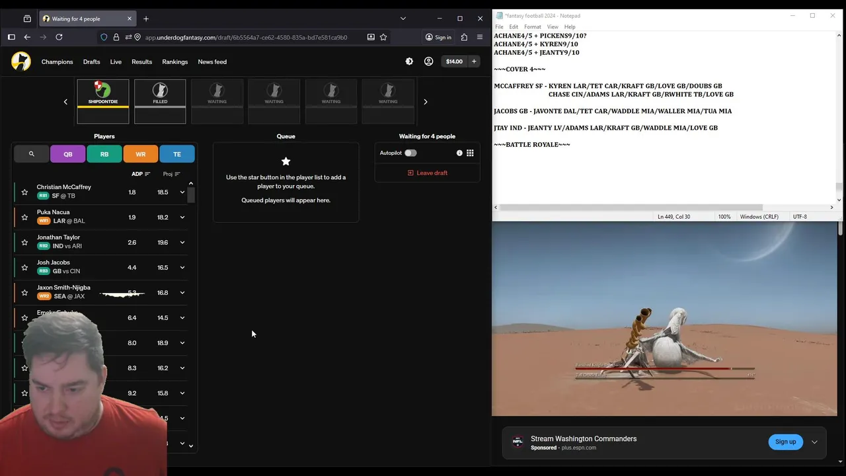Filter players by RB position
The width and height of the screenshot is (846, 476).
pyautogui.click(x=104, y=154)
